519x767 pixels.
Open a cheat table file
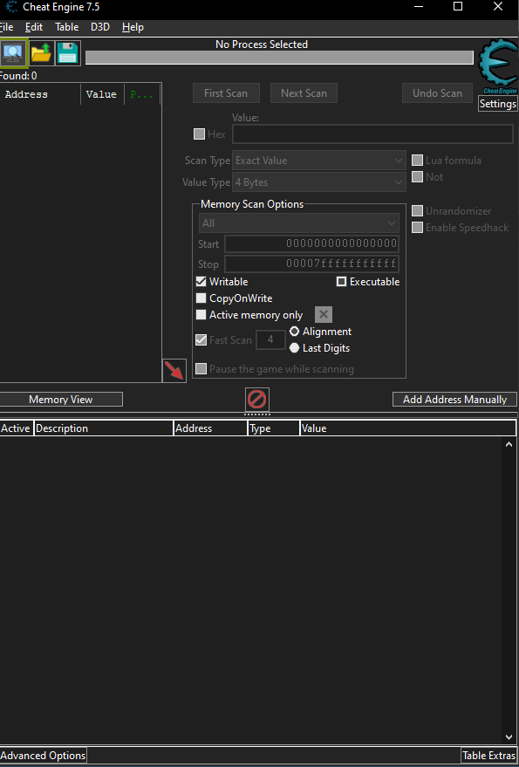coord(42,53)
